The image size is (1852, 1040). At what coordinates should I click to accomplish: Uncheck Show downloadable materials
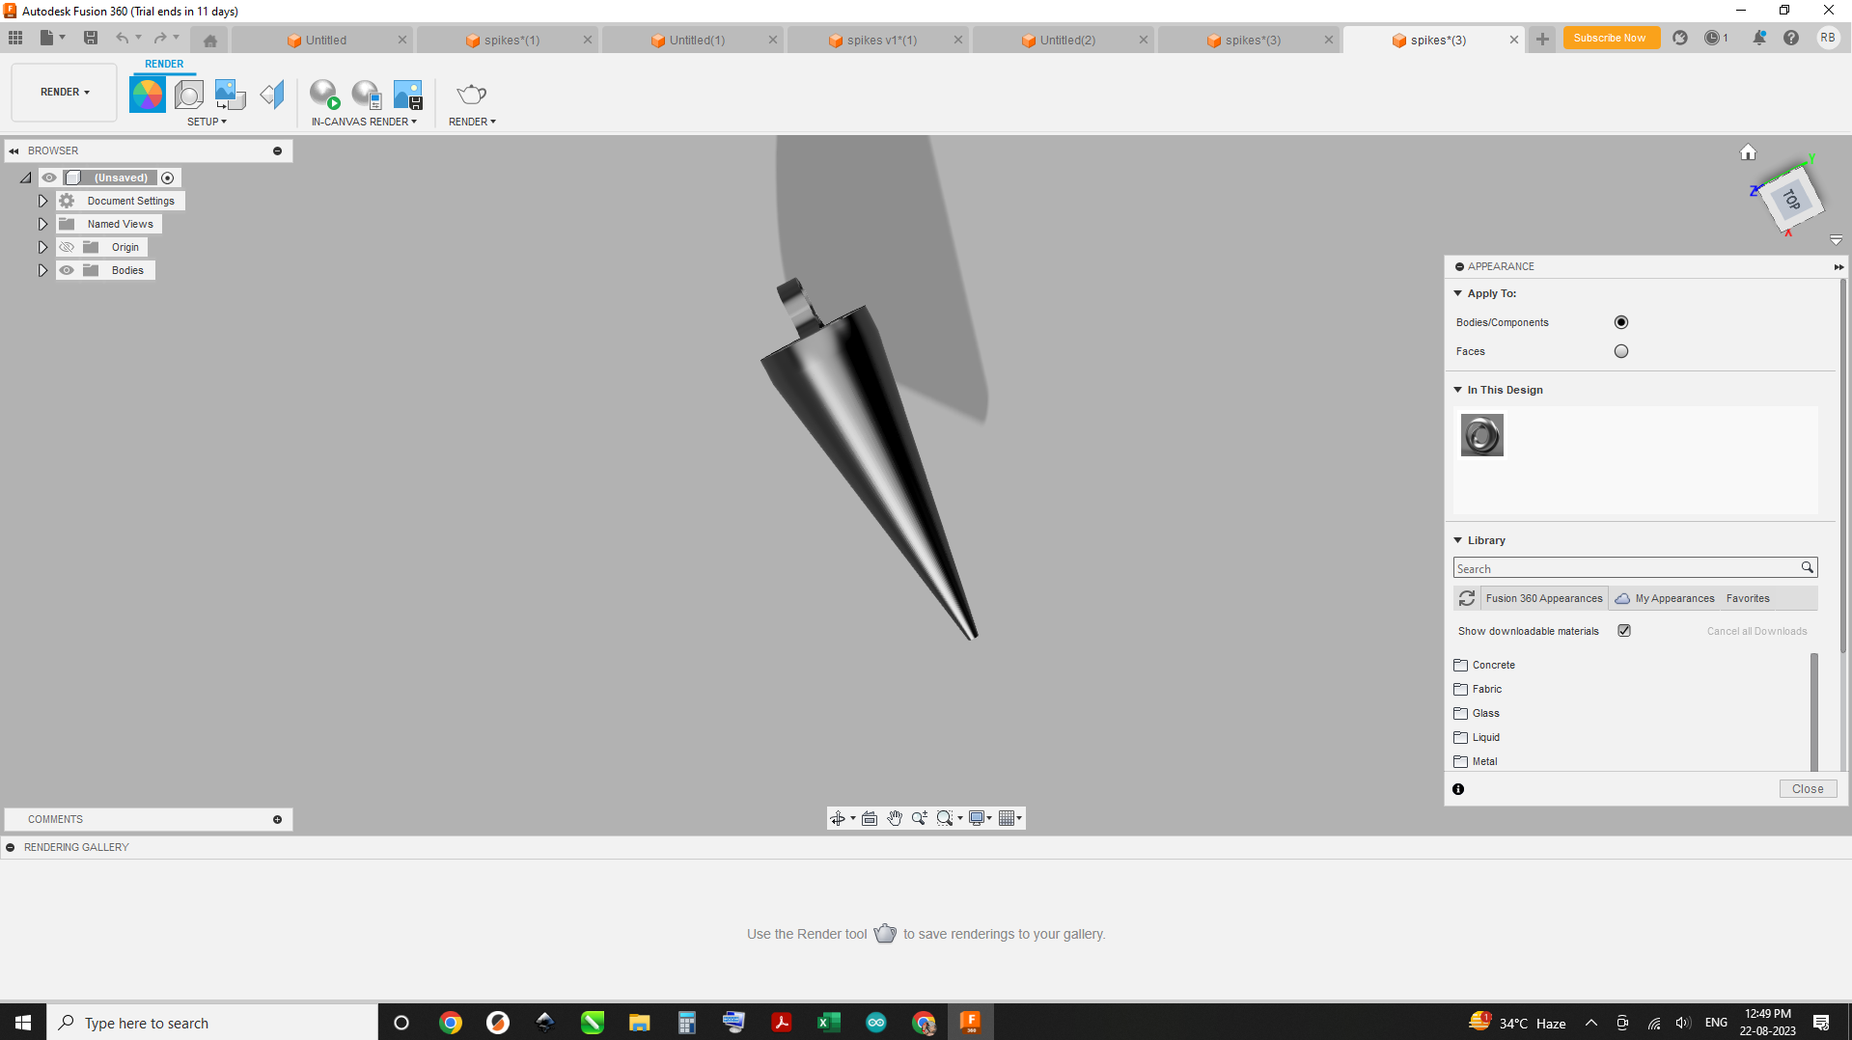[x=1624, y=630]
